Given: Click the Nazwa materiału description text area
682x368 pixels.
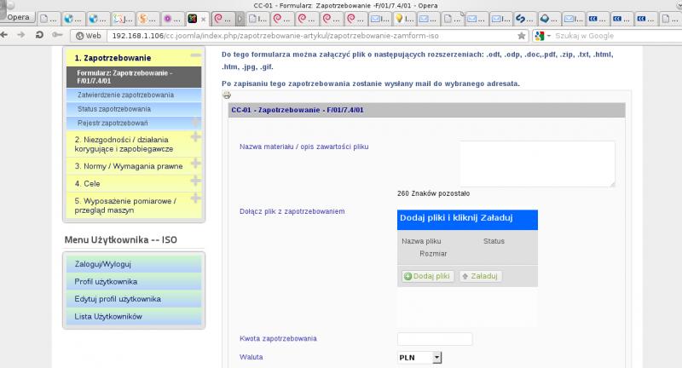Looking at the screenshot, I should point(537,164).
